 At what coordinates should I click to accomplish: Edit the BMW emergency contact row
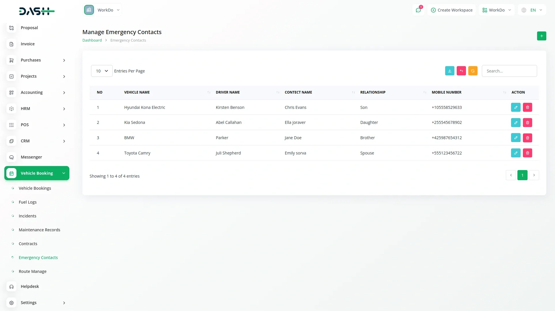(x=515, y=138)
